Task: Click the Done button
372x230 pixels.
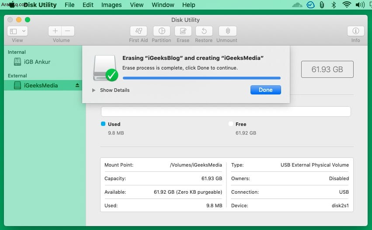Action: (x=265, y=90)
